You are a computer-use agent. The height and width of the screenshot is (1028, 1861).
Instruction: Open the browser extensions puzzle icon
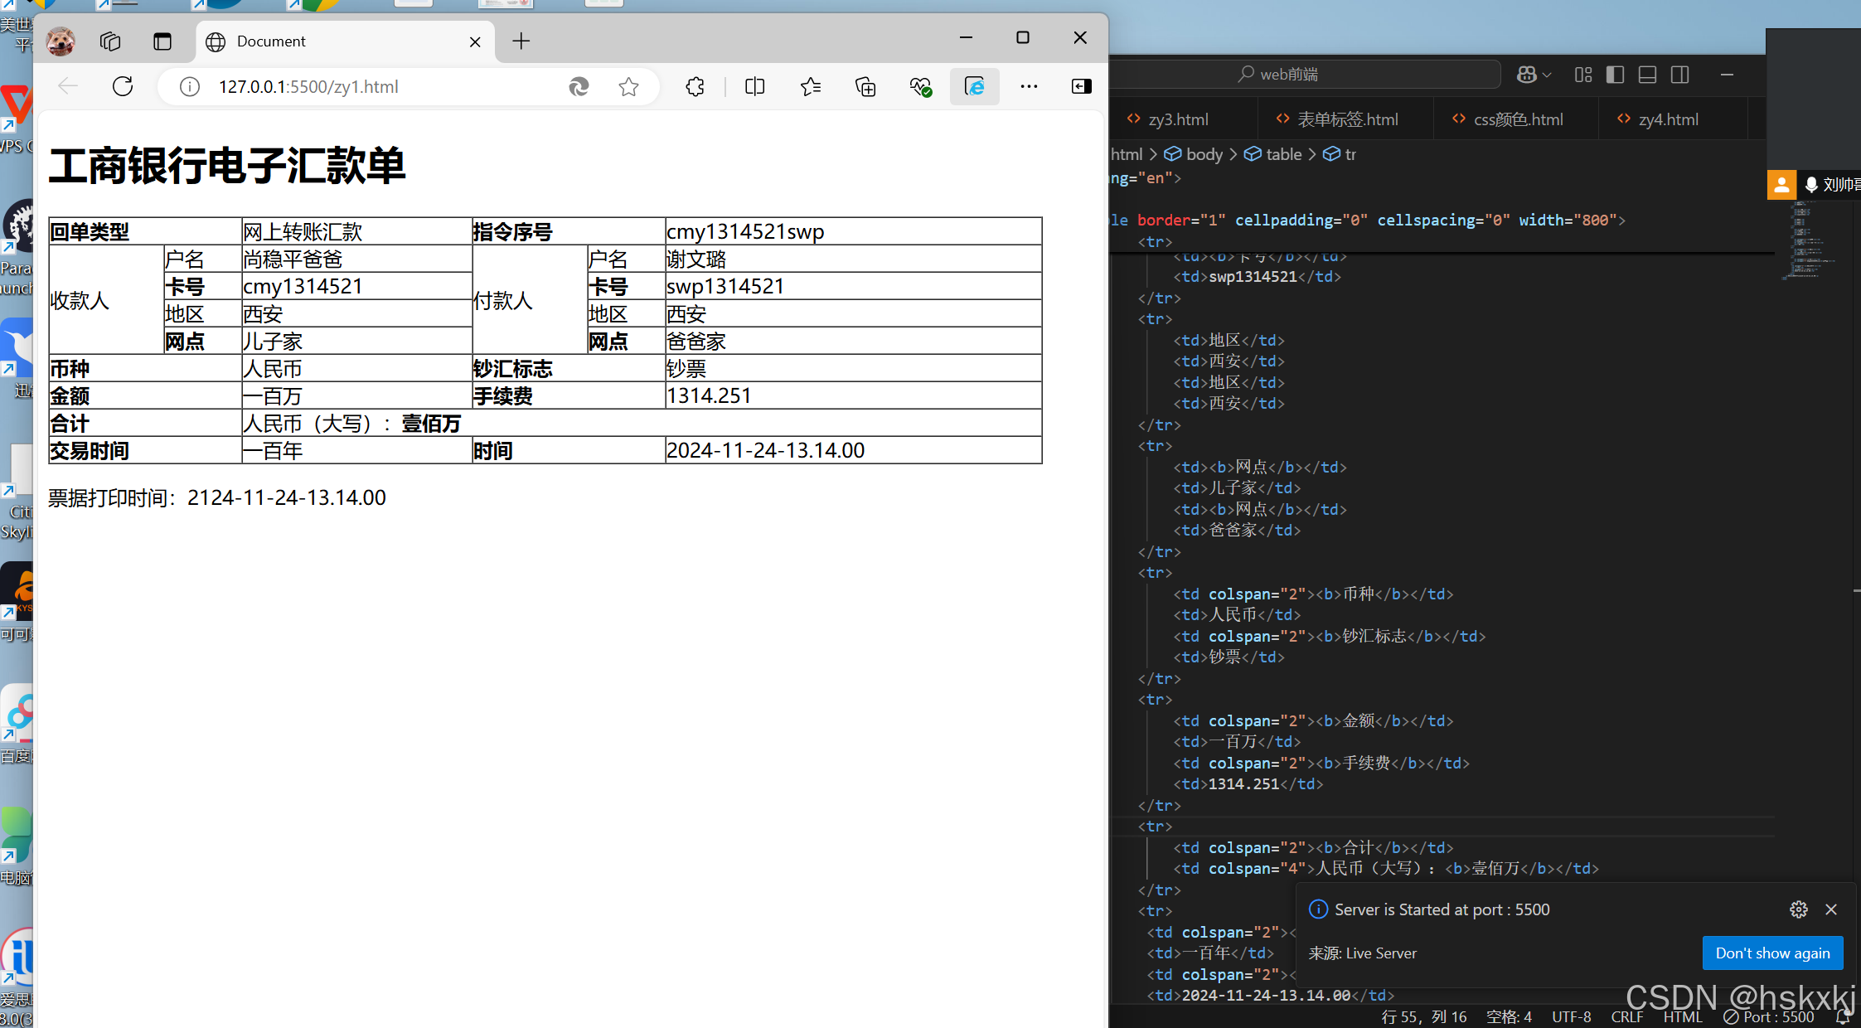(695, 86)
